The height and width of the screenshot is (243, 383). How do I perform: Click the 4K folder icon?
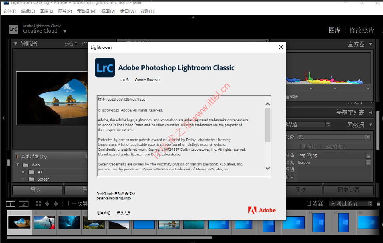(x=31, y=172)
